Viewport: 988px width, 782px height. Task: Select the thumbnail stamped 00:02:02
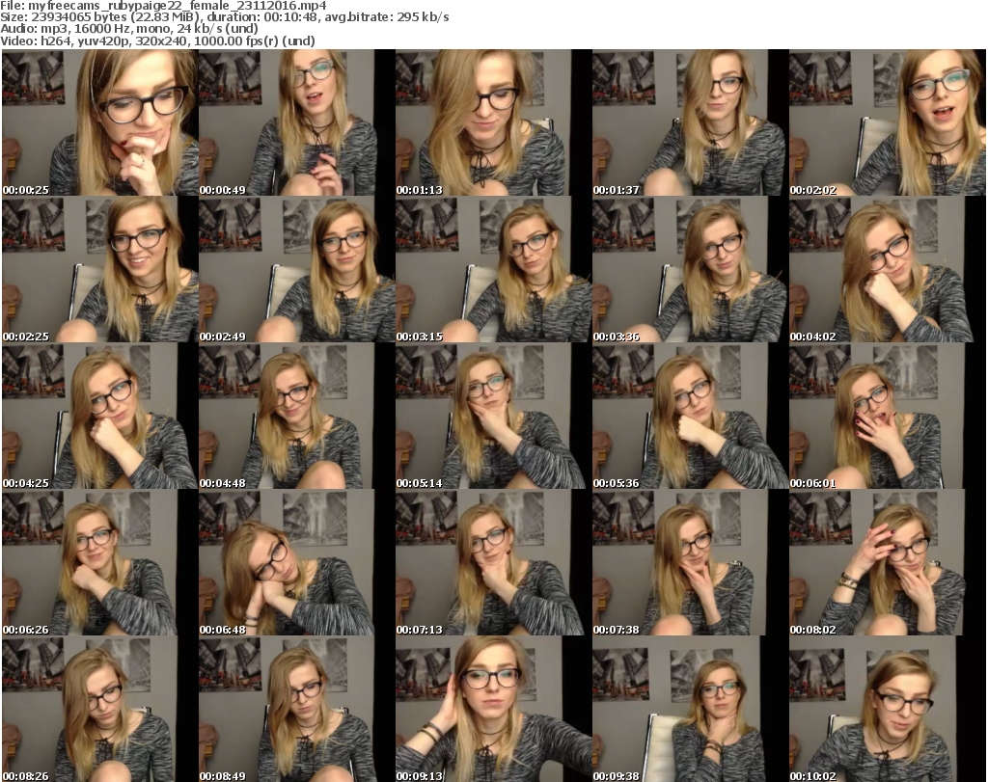pos(888,122)
